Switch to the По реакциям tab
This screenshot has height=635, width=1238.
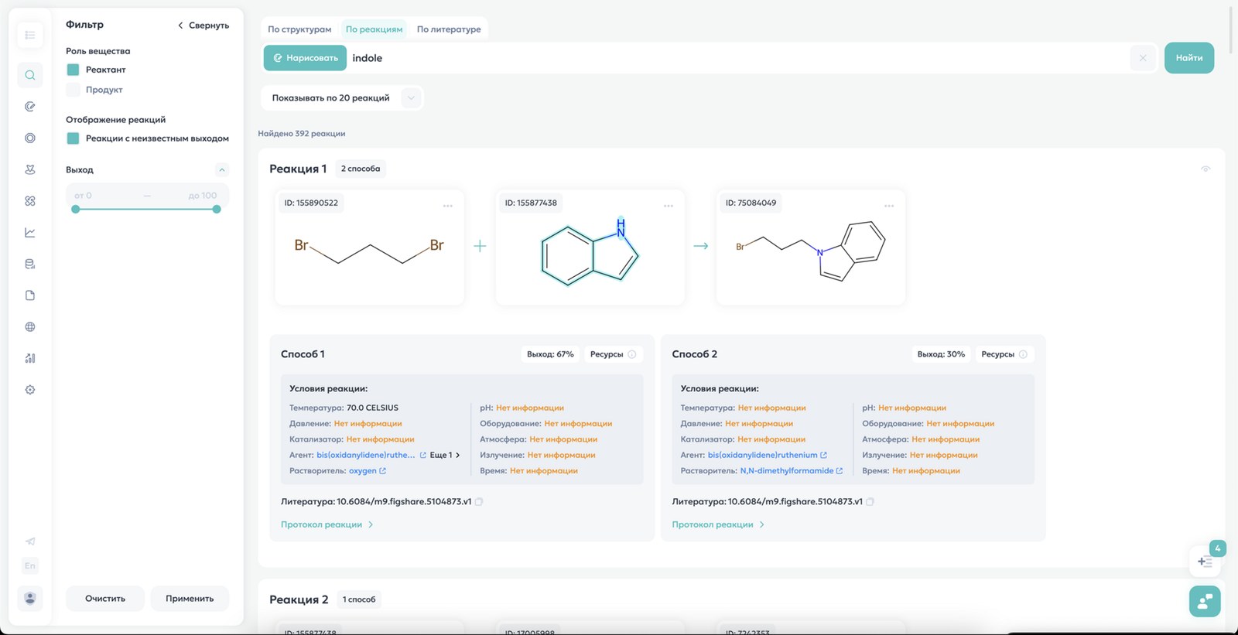point(374,29)
